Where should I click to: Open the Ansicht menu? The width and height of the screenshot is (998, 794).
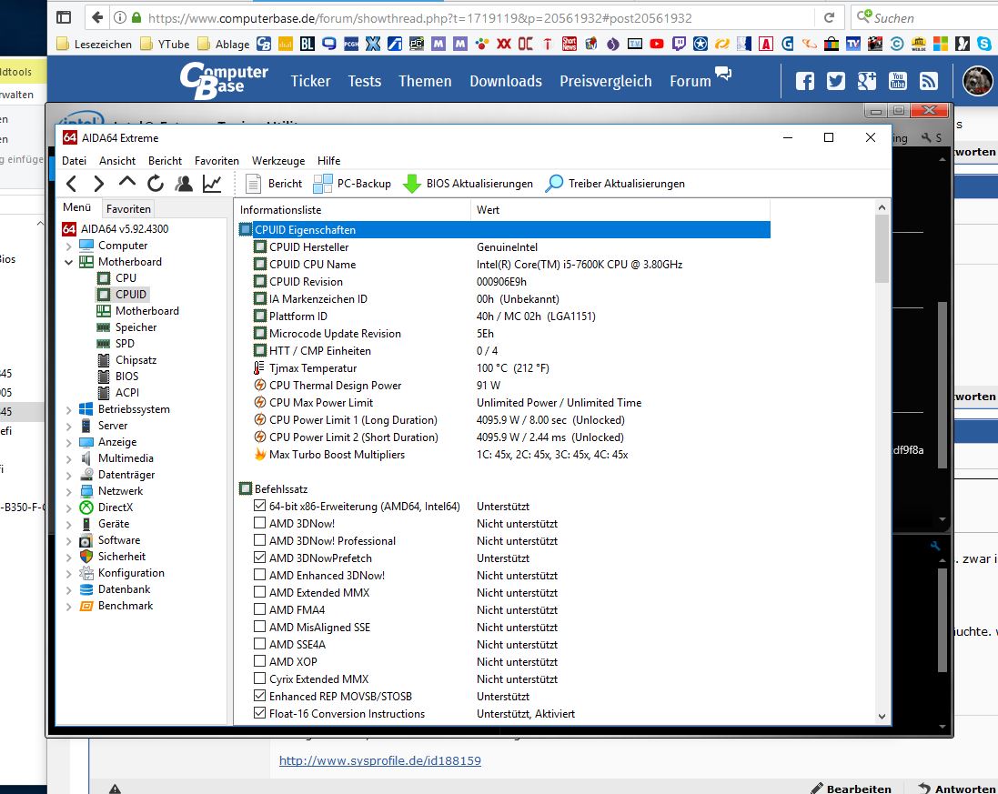point(117,161)
